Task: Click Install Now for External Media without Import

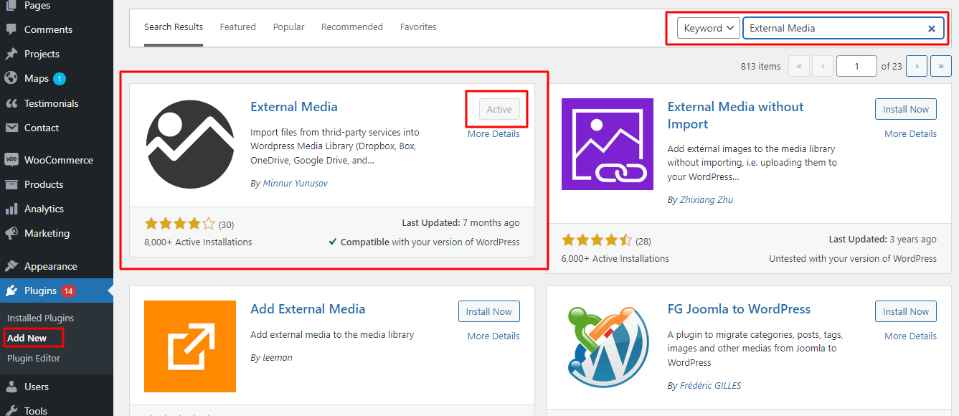Action: 906,109
